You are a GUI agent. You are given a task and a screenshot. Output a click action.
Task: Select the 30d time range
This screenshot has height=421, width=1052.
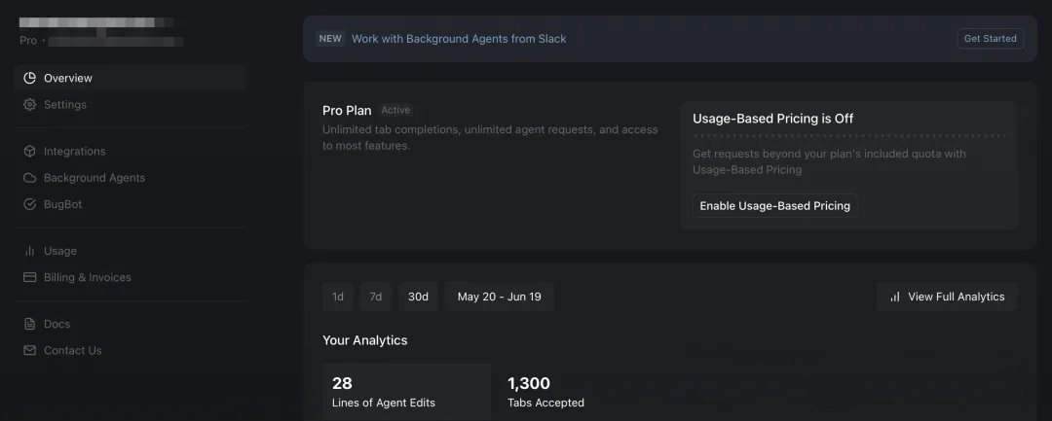tap(418, 297)
